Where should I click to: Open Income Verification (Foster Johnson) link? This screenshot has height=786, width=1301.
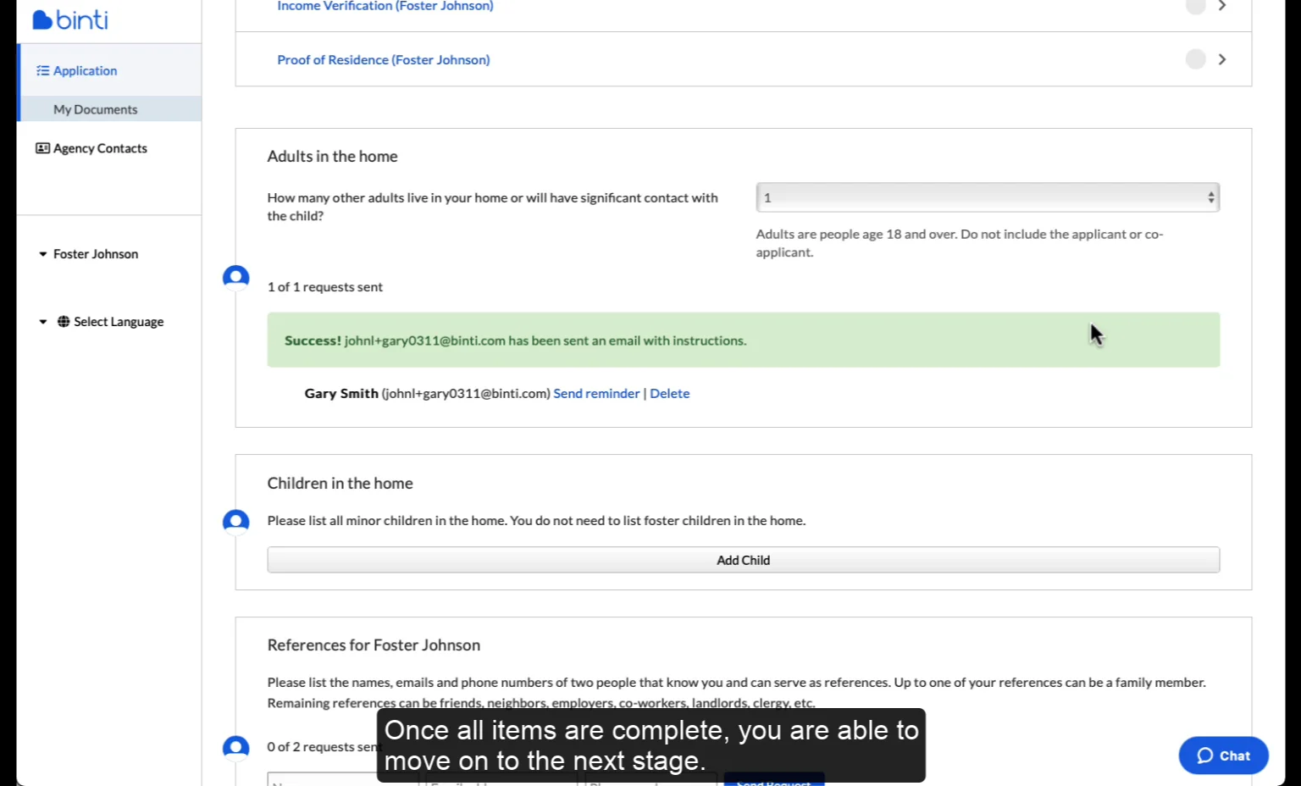coord(385,6)
